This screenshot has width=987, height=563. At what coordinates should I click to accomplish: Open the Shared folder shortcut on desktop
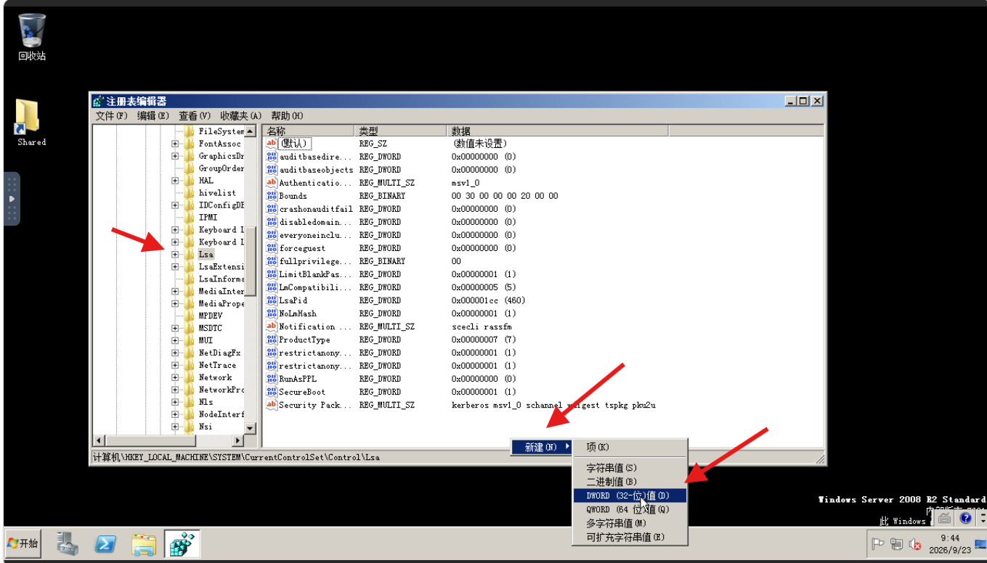[31, 123]
